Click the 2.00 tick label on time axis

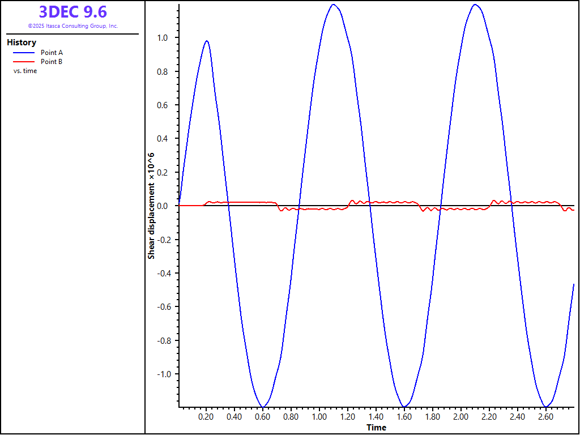[x=460, y=417]
